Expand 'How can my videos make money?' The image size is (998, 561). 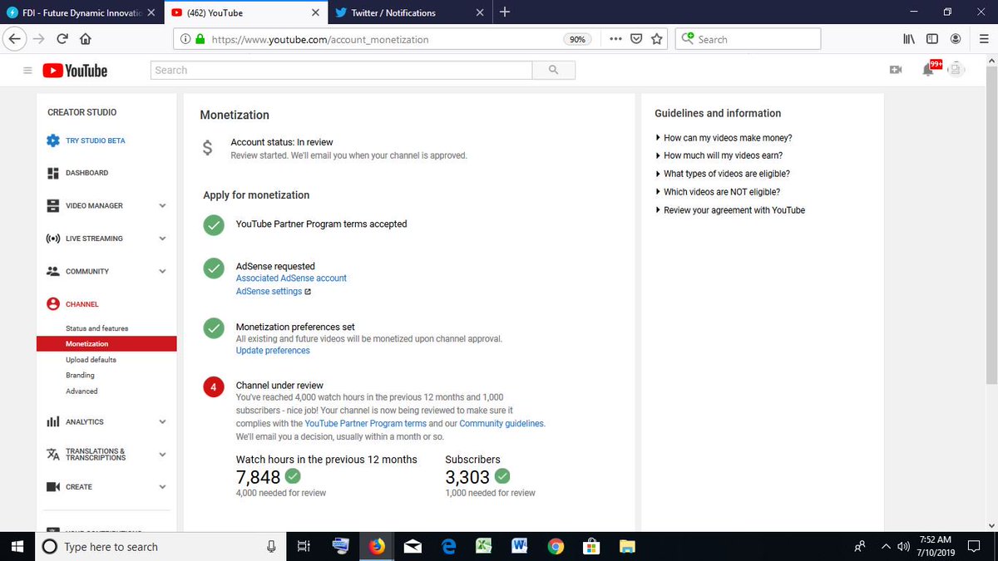pos(724,138)
